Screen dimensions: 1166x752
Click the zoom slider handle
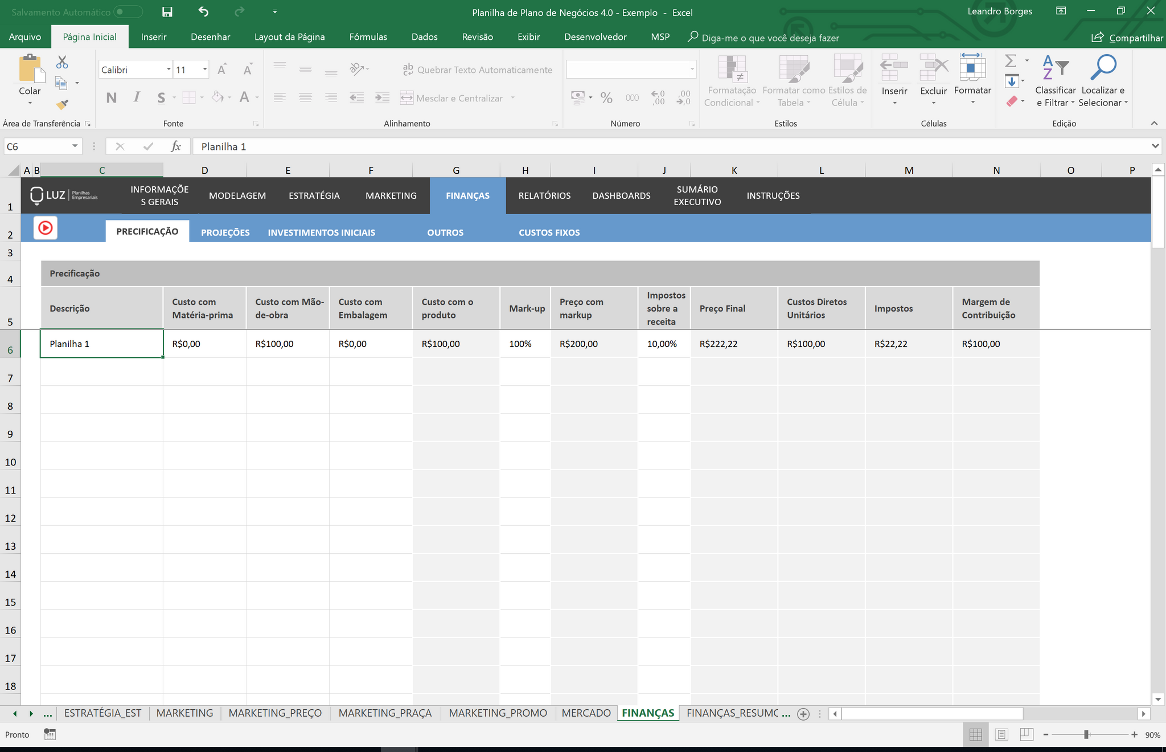tap(1086, 735)
